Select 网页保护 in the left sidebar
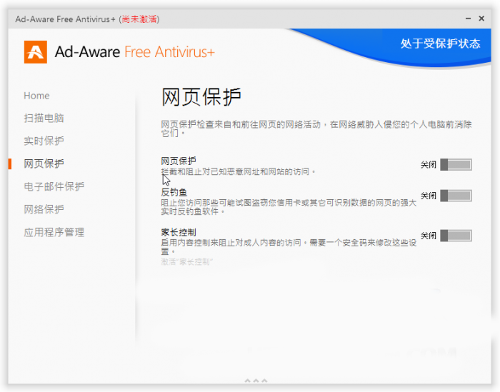This screenshot has height=392, width=500. (44, 164)
